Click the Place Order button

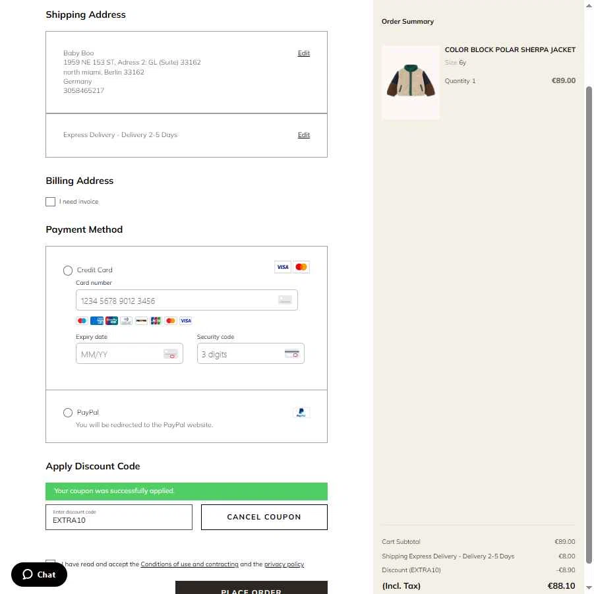click(252, 587)
